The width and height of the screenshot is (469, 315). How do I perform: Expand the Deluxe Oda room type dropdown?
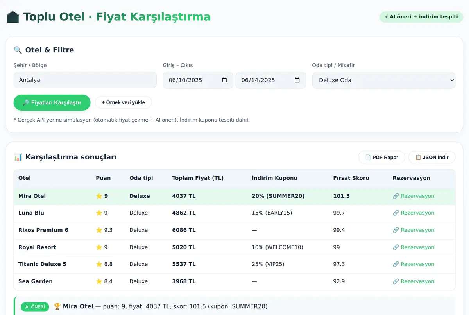(384, 80)
